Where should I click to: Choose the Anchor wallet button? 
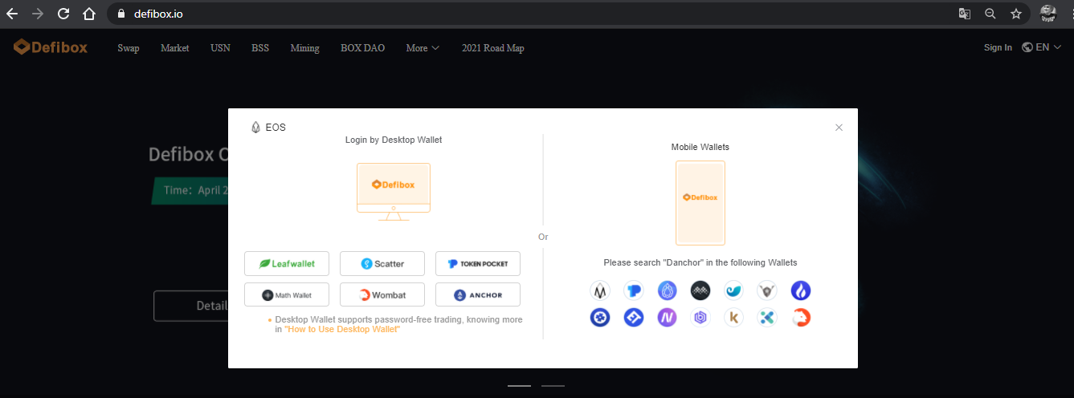click(478, 294)
